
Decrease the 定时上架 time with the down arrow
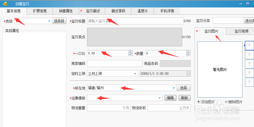[x=188, y=75]
